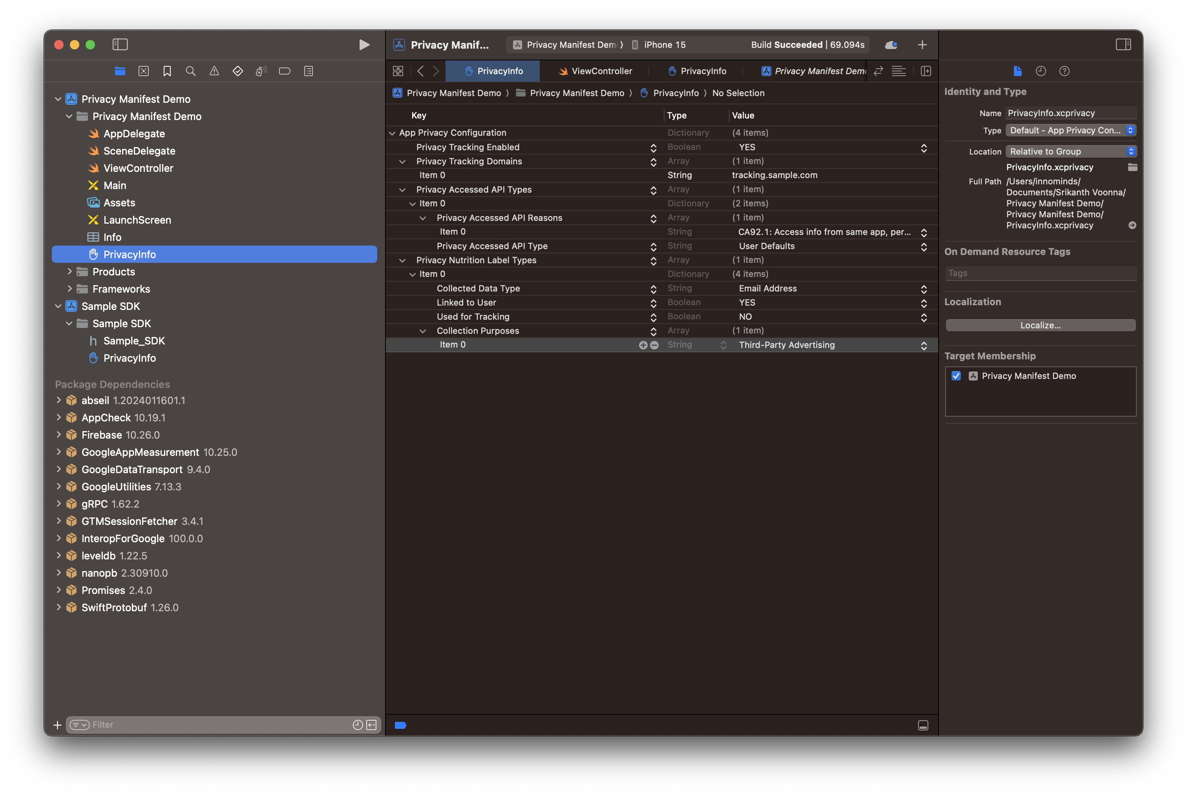Screen dimensions: 1187x794
Task: Open the editor options lines icon
Action: click(899, 71)
